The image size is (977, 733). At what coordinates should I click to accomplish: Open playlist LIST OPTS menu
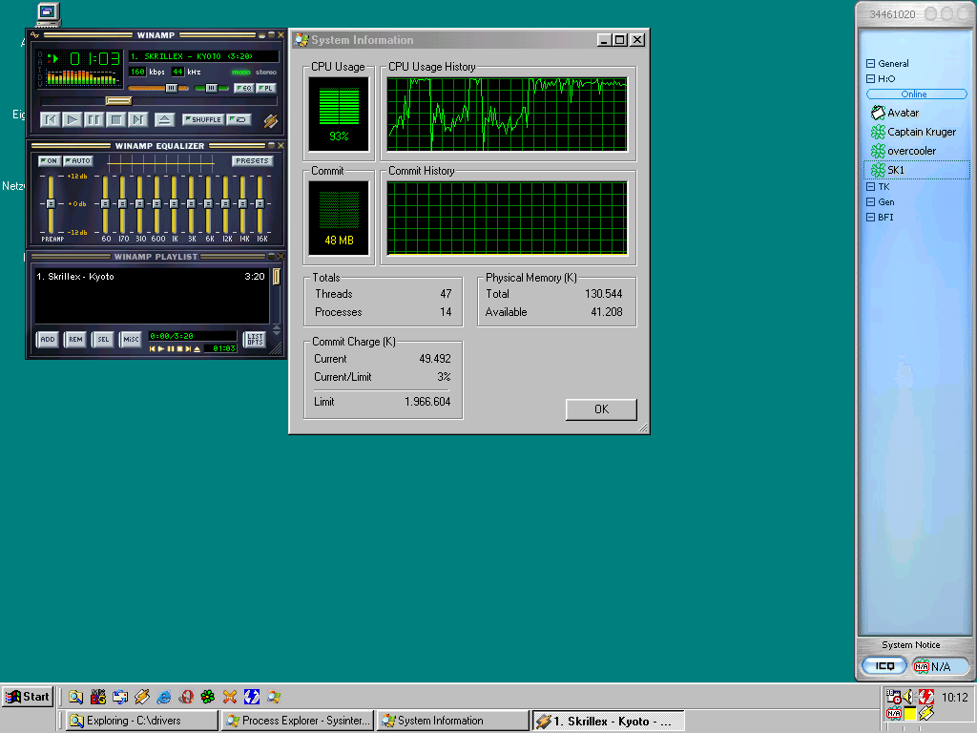[255, 339]
